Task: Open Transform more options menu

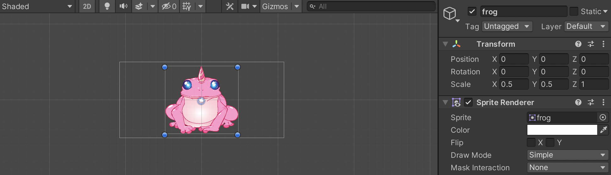Action: (x=603, y=44)
